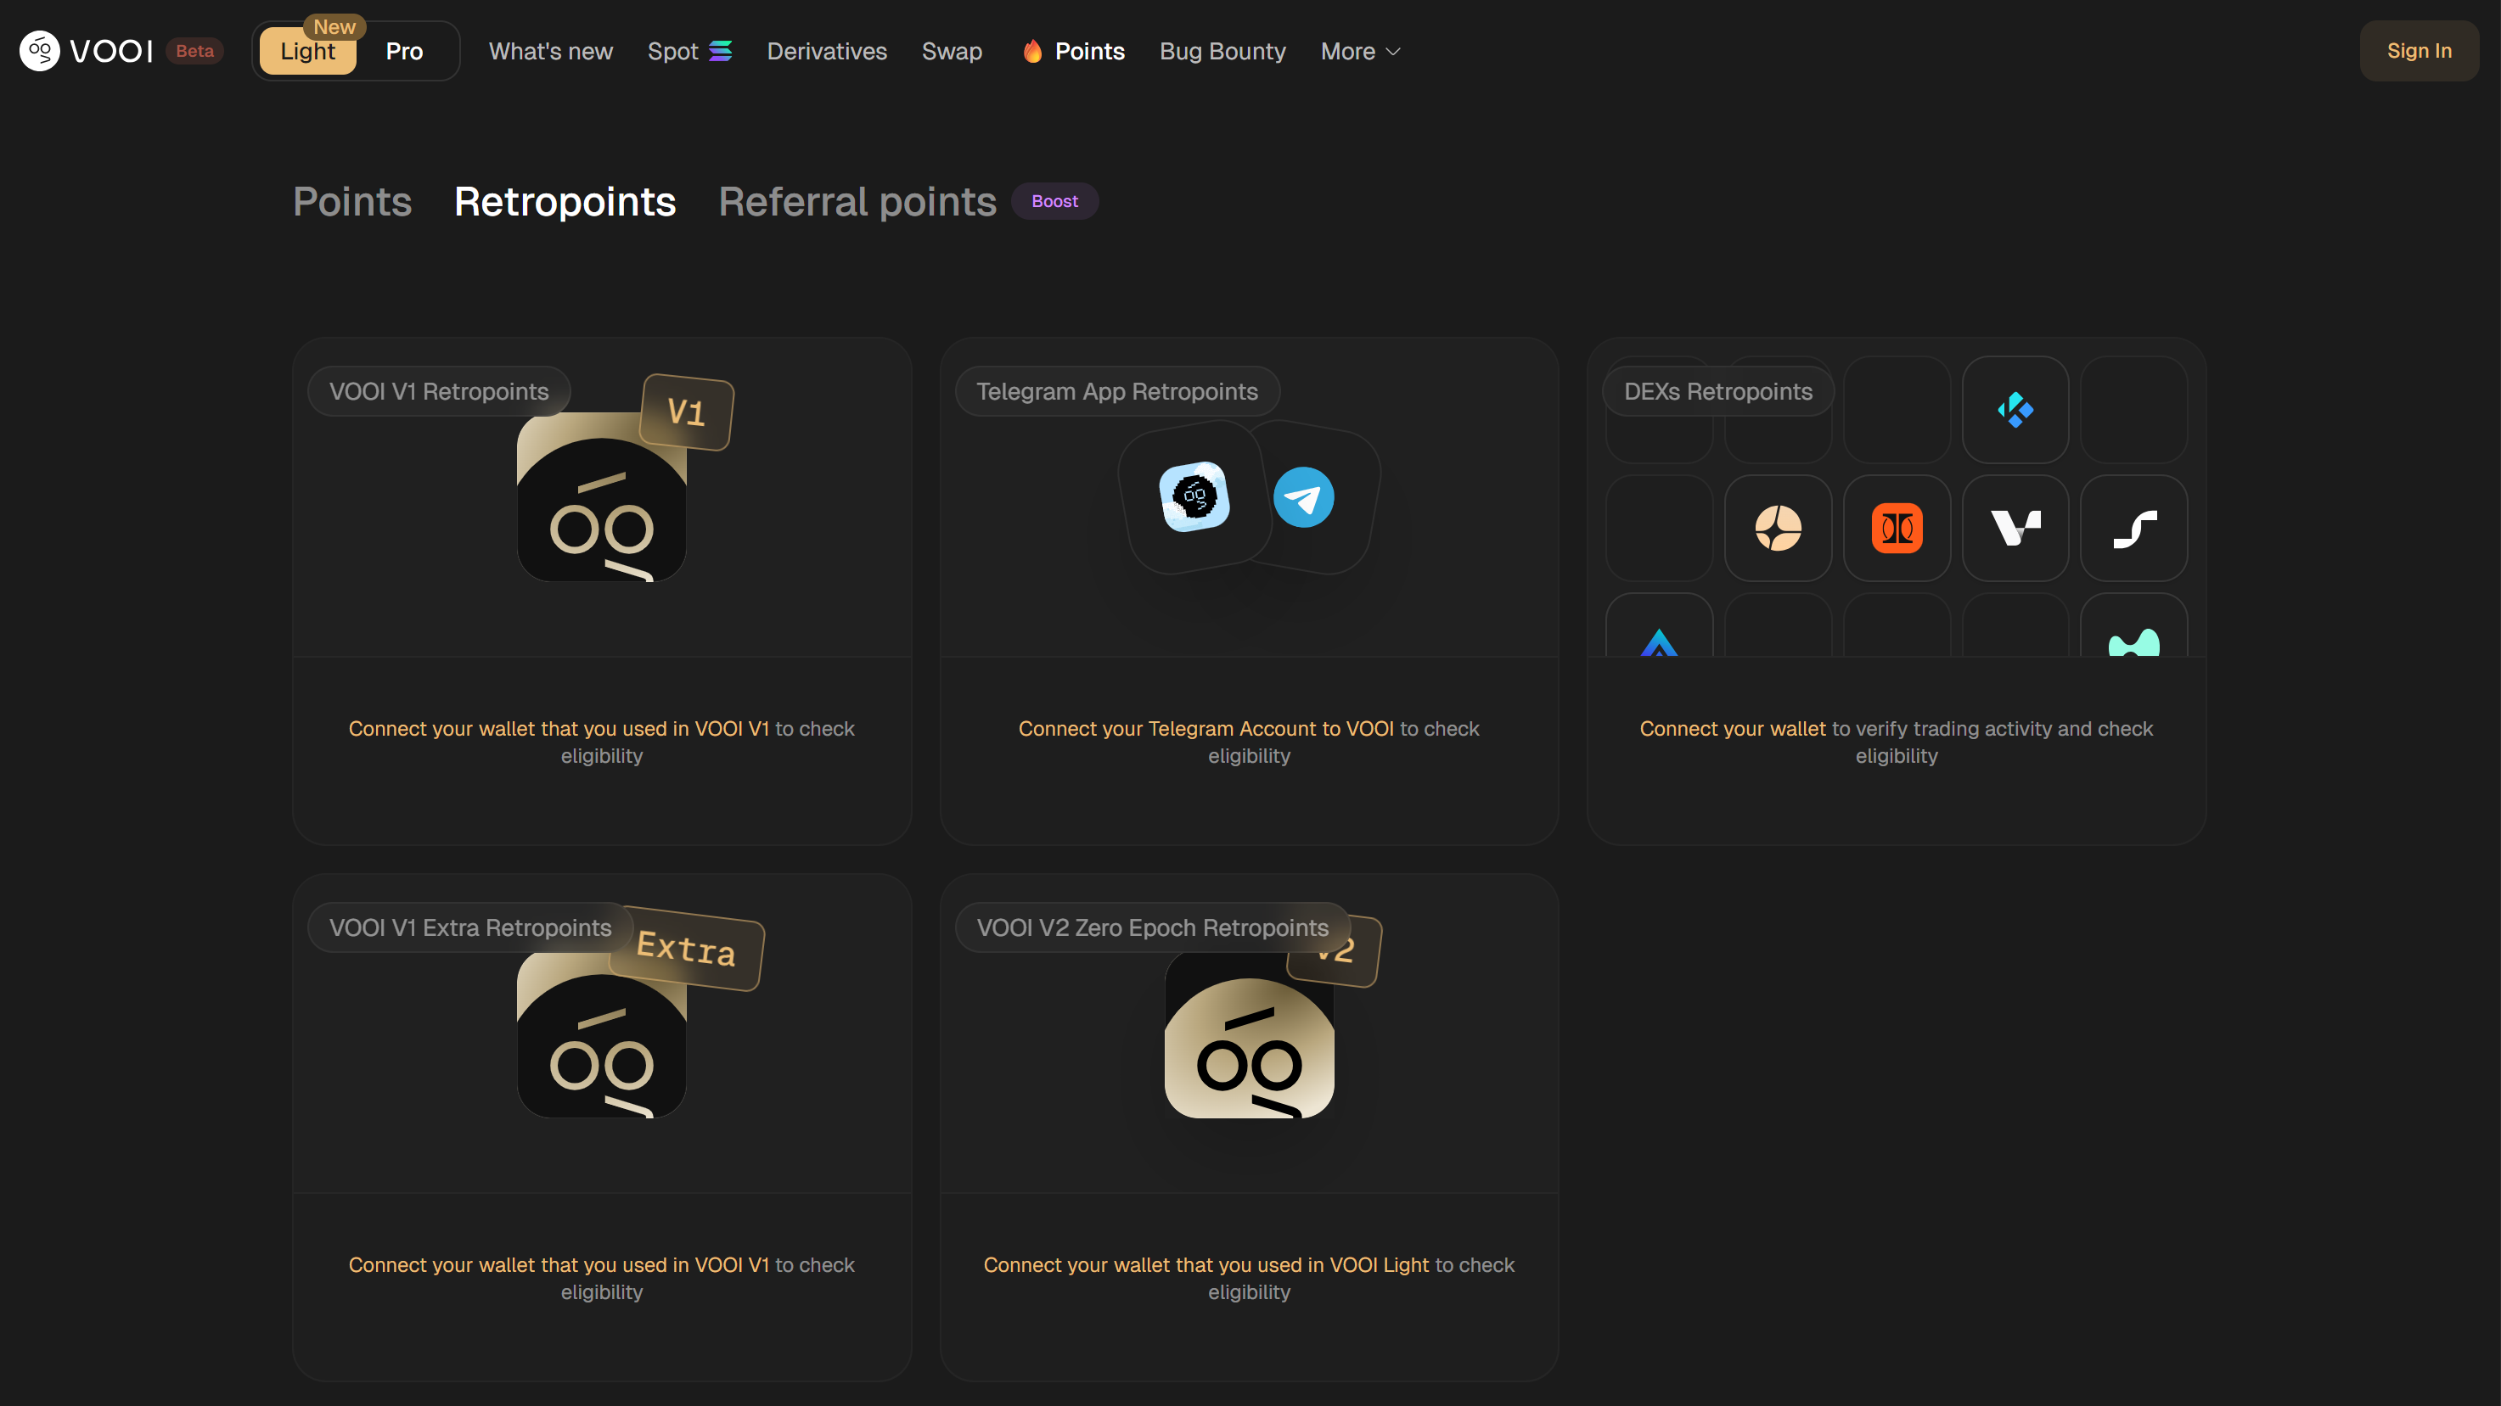Click the VOOI V1 Retropoints label
2501x1406 pixels.
[439, 391]
